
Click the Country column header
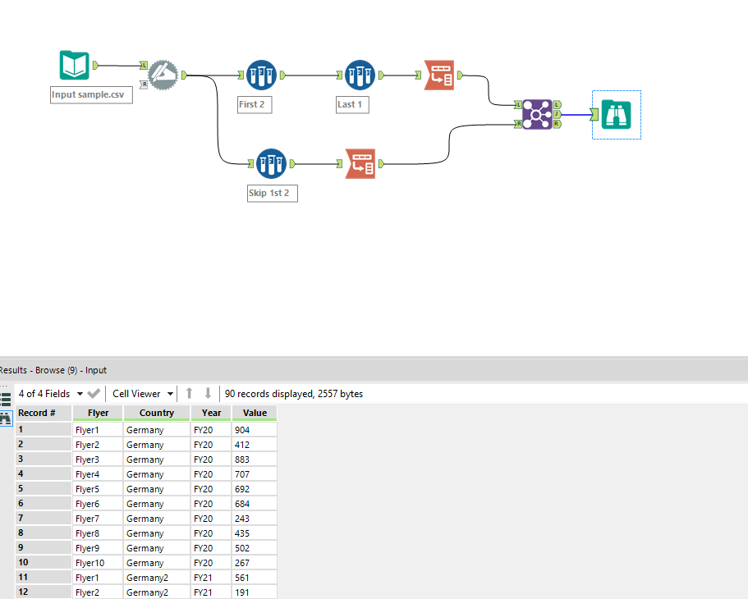(157, 413)
